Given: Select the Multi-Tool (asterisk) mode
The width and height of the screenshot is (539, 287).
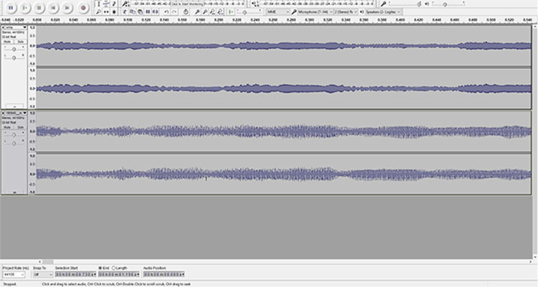Looking at the screenshot, I should (114, 11).
